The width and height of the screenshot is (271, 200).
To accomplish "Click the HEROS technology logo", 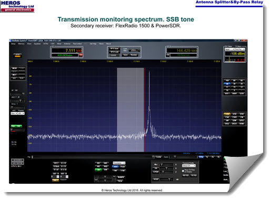I will (17, 6).
